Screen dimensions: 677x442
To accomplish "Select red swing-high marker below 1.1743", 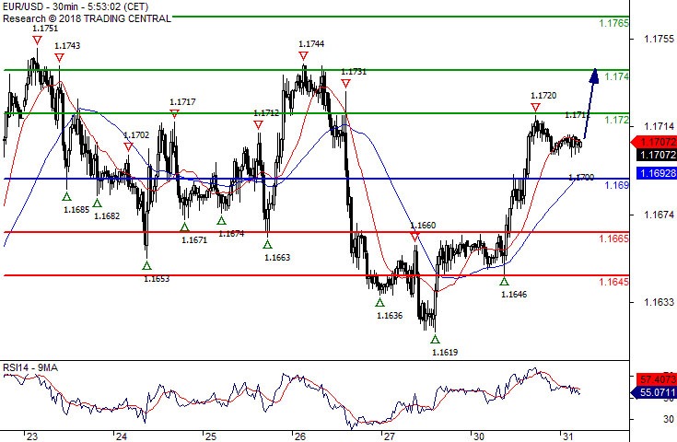I will [59, 57].
